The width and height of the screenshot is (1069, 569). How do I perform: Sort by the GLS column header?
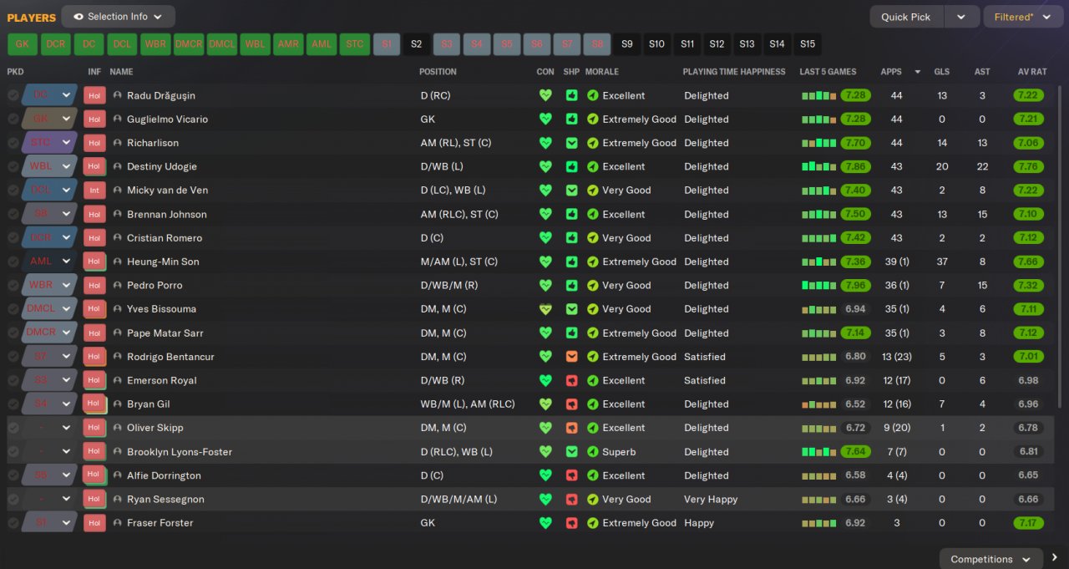(941, 72)
